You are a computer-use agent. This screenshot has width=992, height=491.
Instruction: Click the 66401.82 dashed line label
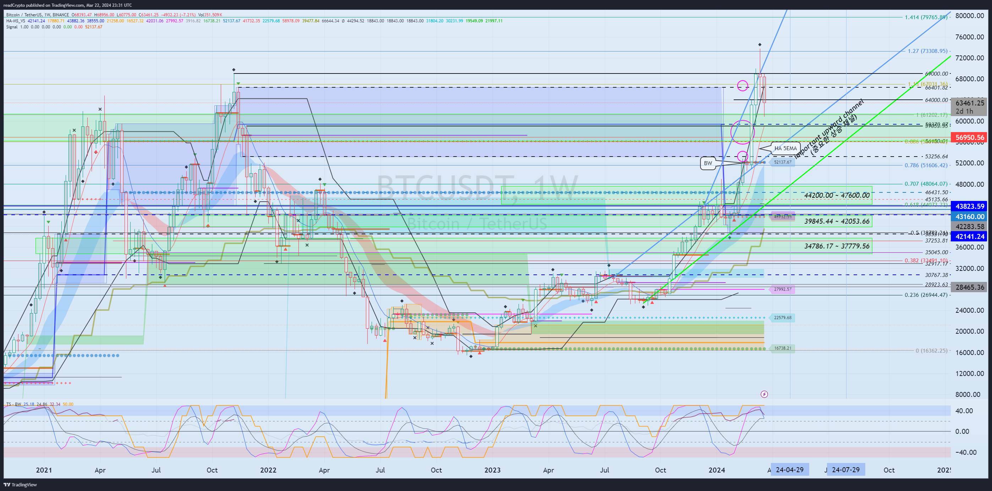[936, 87]
